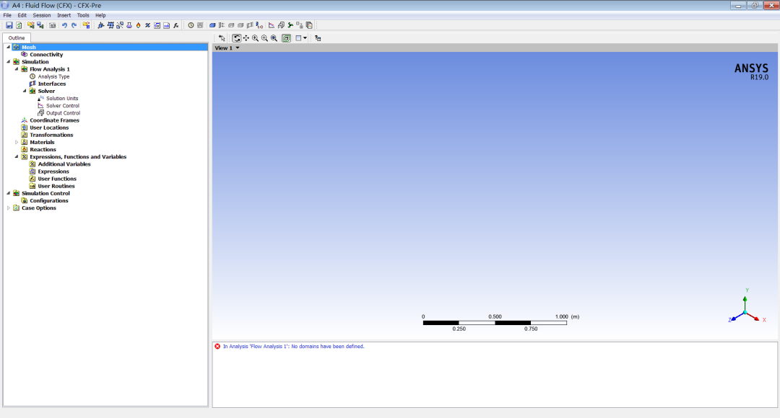Open the View 1 dropdown arrow
Image resolution: width=780 pixels, height=418 pixels.
pyautogui.click(x=238, y=48)
